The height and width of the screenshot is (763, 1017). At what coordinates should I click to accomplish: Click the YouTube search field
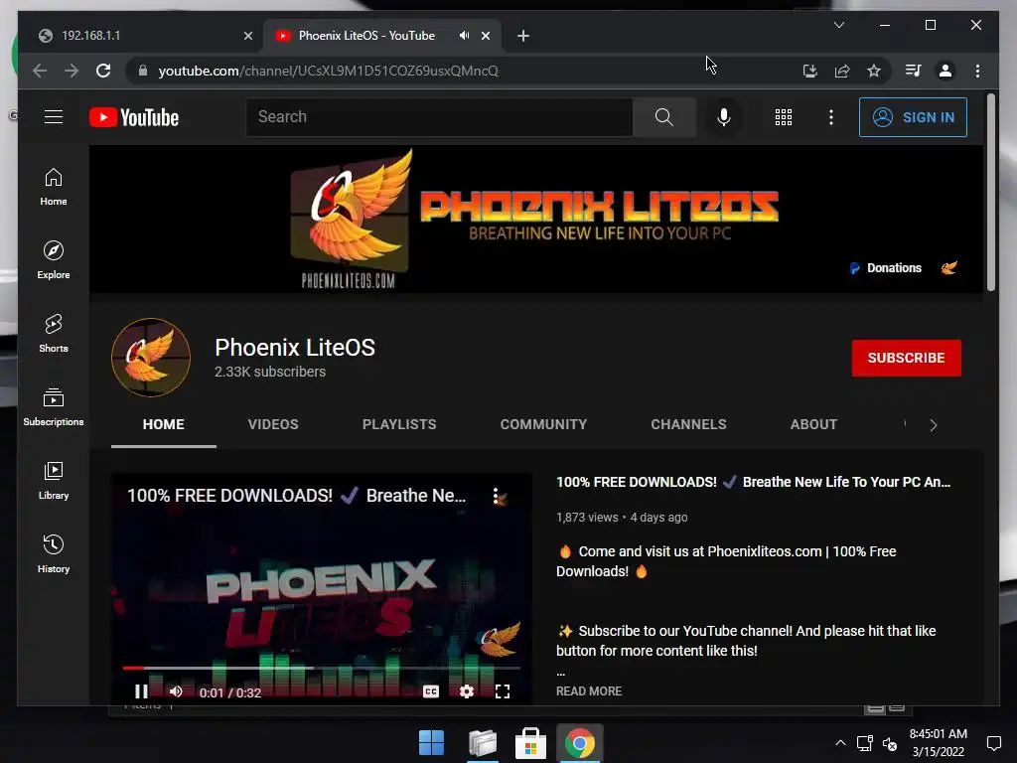click(x=439, y=117)
